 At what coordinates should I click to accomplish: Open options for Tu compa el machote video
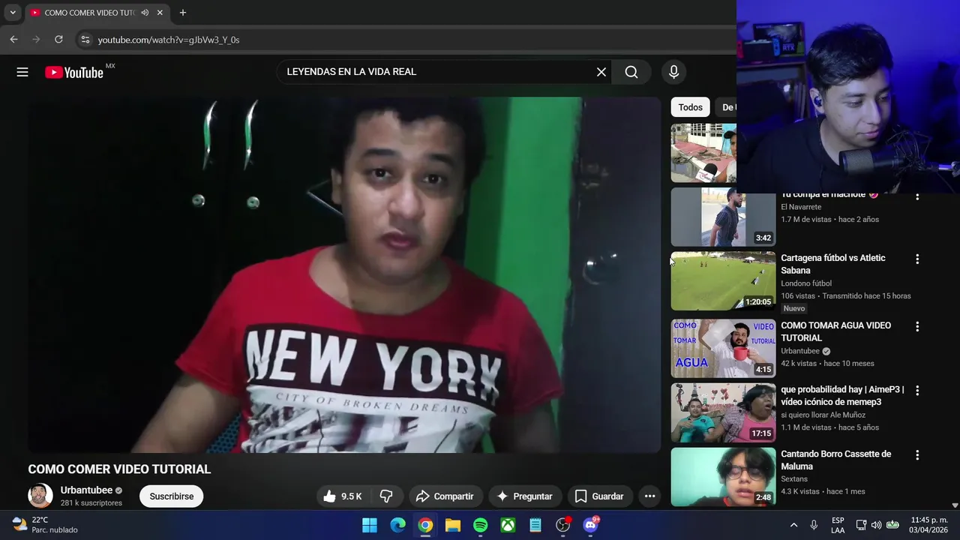pos(916,197)
